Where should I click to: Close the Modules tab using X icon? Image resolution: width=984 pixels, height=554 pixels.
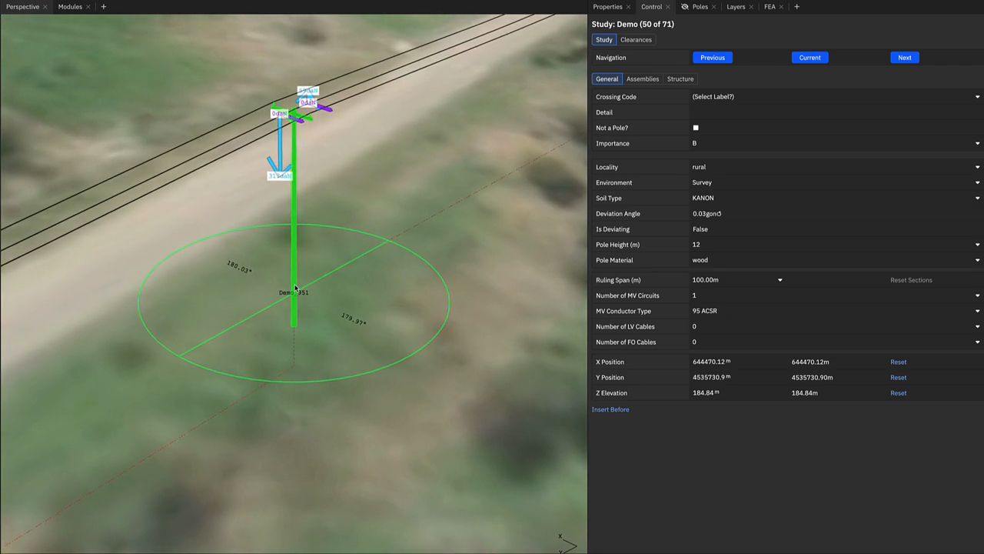[88, 7]
